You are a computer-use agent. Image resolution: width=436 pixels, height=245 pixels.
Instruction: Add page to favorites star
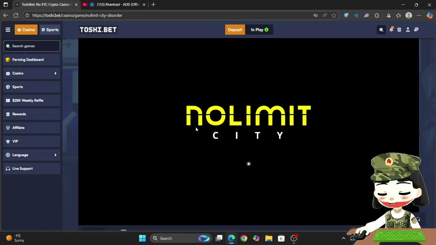pyautogui.click(x=334, y=15)
